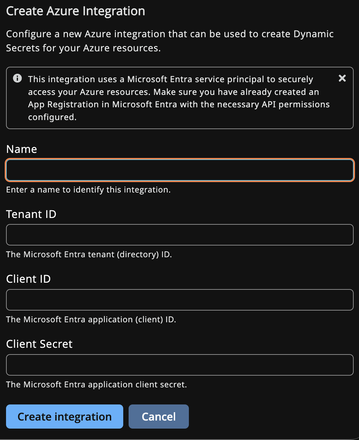Click the 'Tenant ID' label

(31, 214)
